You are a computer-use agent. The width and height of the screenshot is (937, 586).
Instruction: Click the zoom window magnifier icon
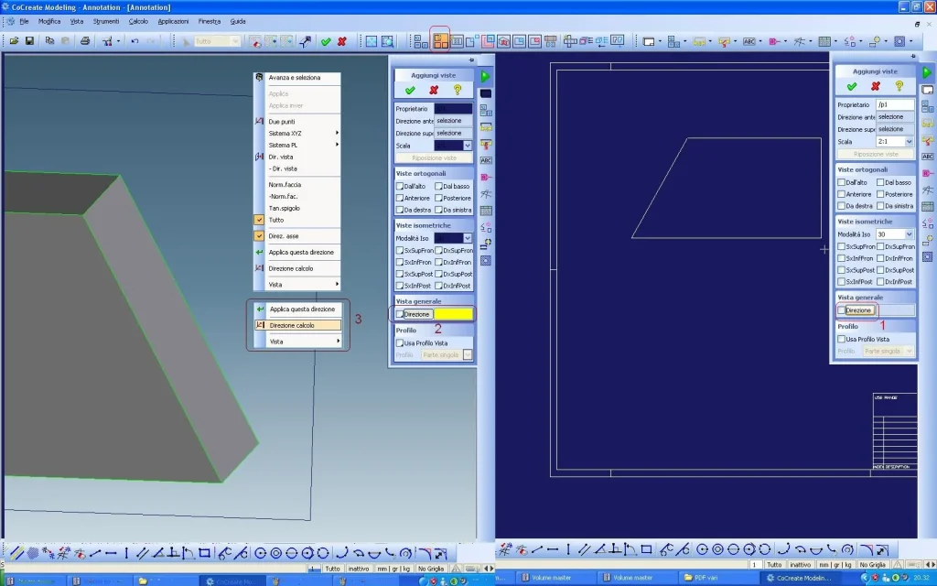pos(387,41)
